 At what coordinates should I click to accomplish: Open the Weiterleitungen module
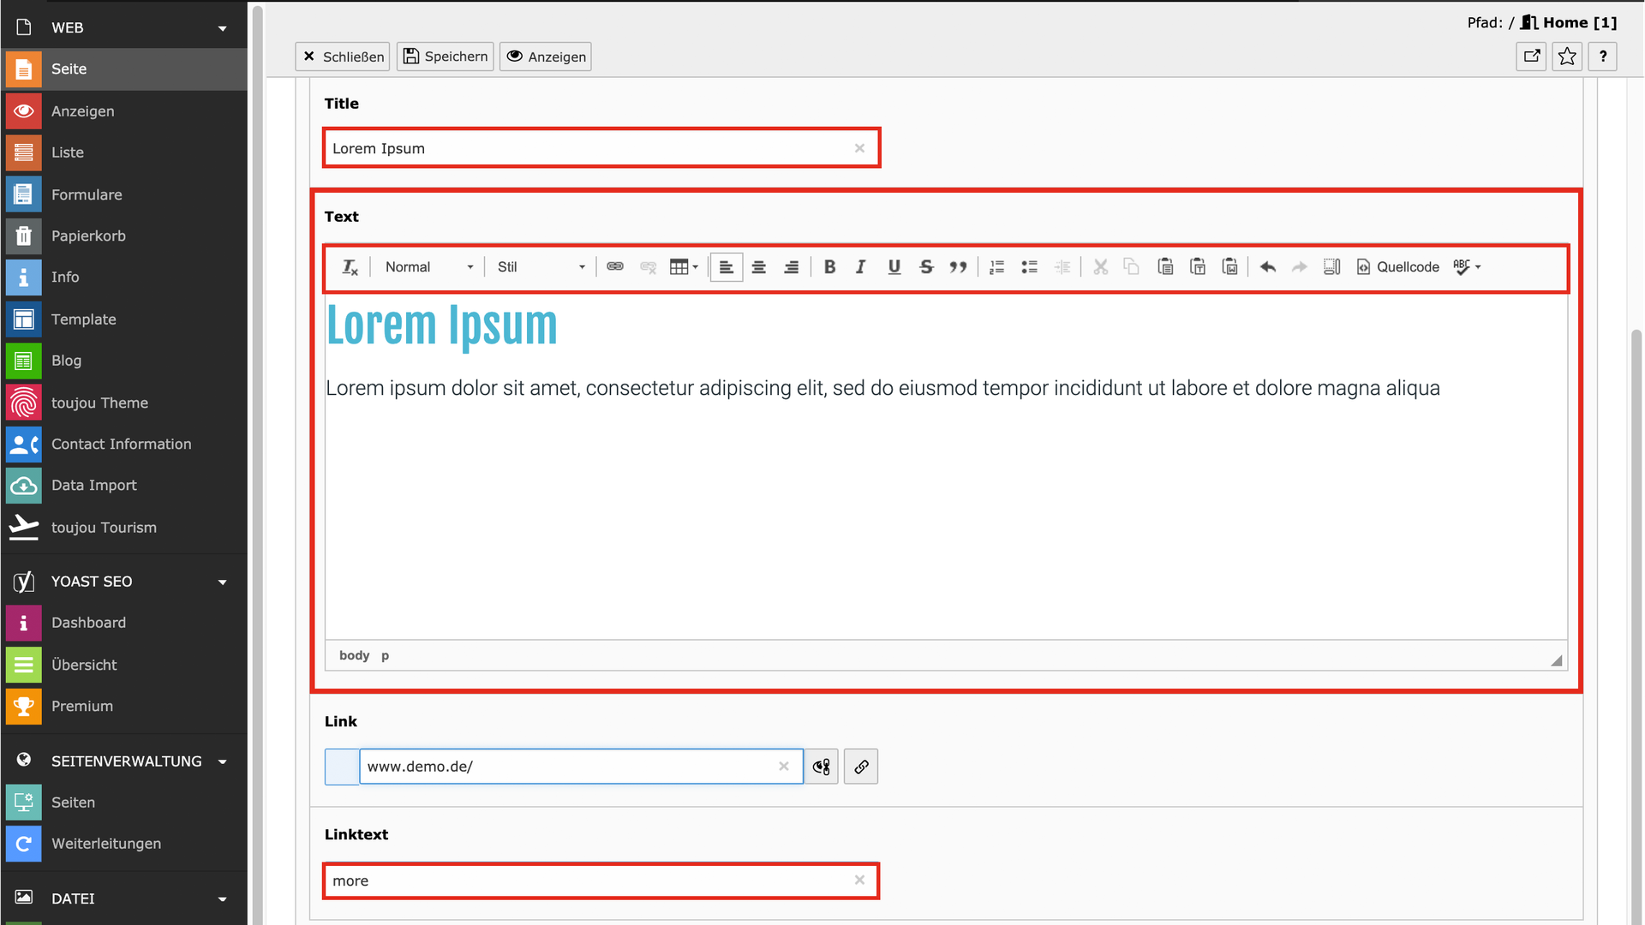pyautogui.click(x=105, y=844)
